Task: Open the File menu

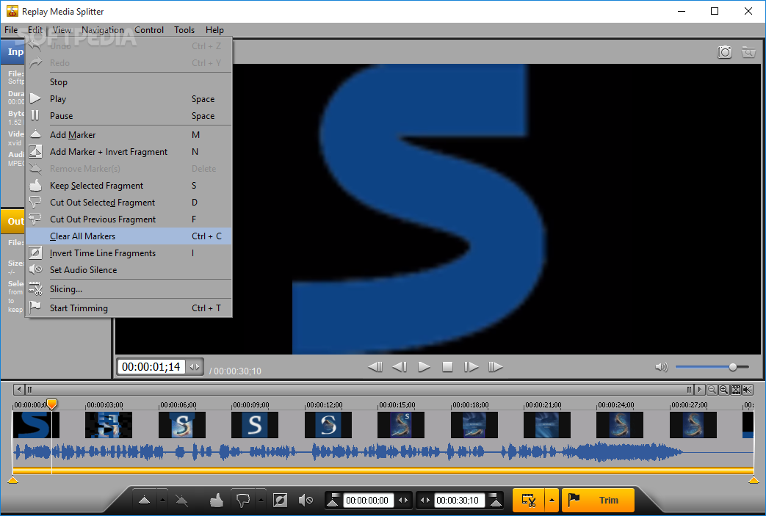Action: (x=11, y=30)
